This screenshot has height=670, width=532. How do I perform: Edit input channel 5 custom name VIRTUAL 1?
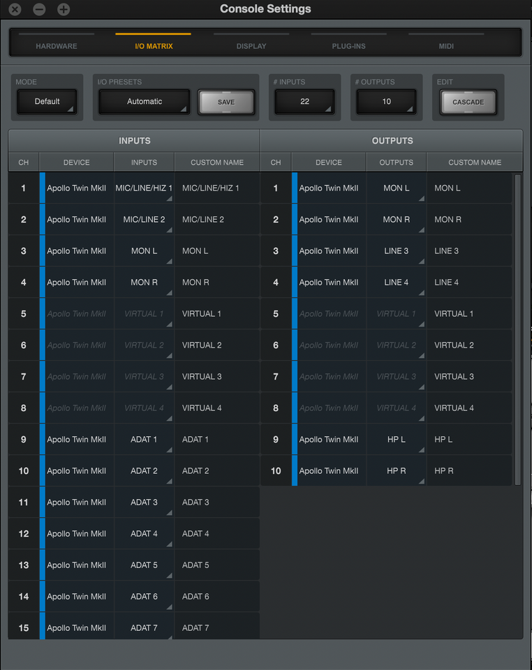[217, 313]
